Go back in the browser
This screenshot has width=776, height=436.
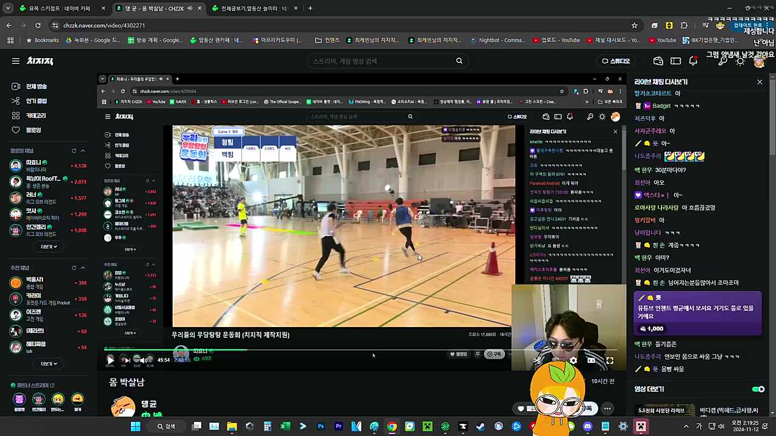[x=8, y=25]
